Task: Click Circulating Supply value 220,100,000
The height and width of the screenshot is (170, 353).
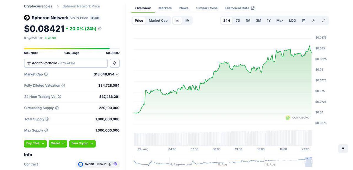Action: (x=109, y=108)
